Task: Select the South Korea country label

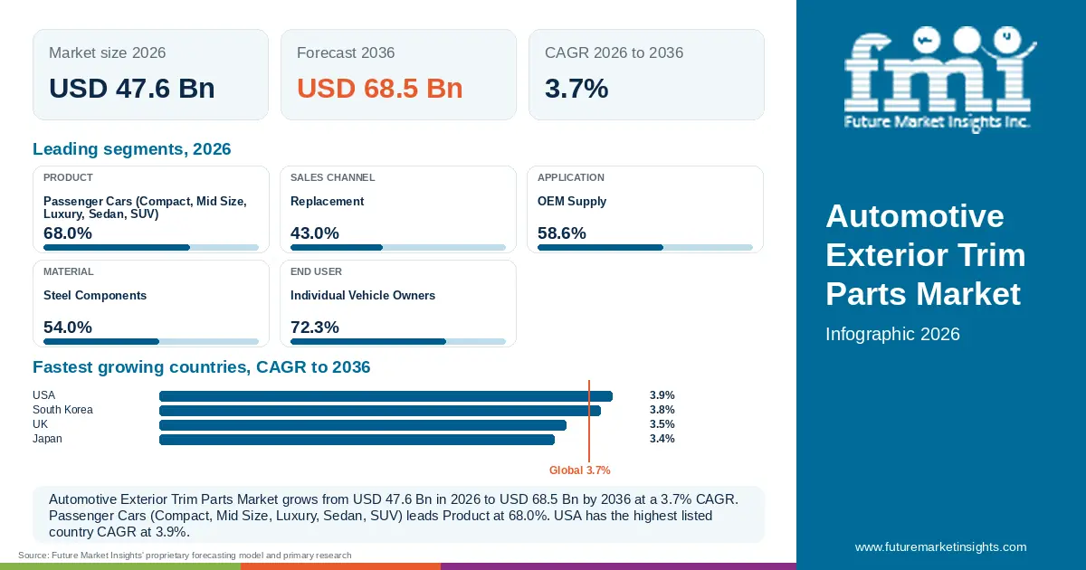Action: pyautogui.click(x=62, y=410)
